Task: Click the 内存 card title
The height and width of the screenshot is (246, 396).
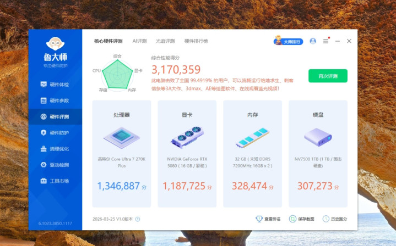Action: tap(253, 115)
